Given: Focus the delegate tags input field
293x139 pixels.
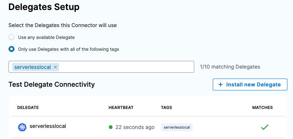Looking at the screenshot, I should click(x=101, y=67).
